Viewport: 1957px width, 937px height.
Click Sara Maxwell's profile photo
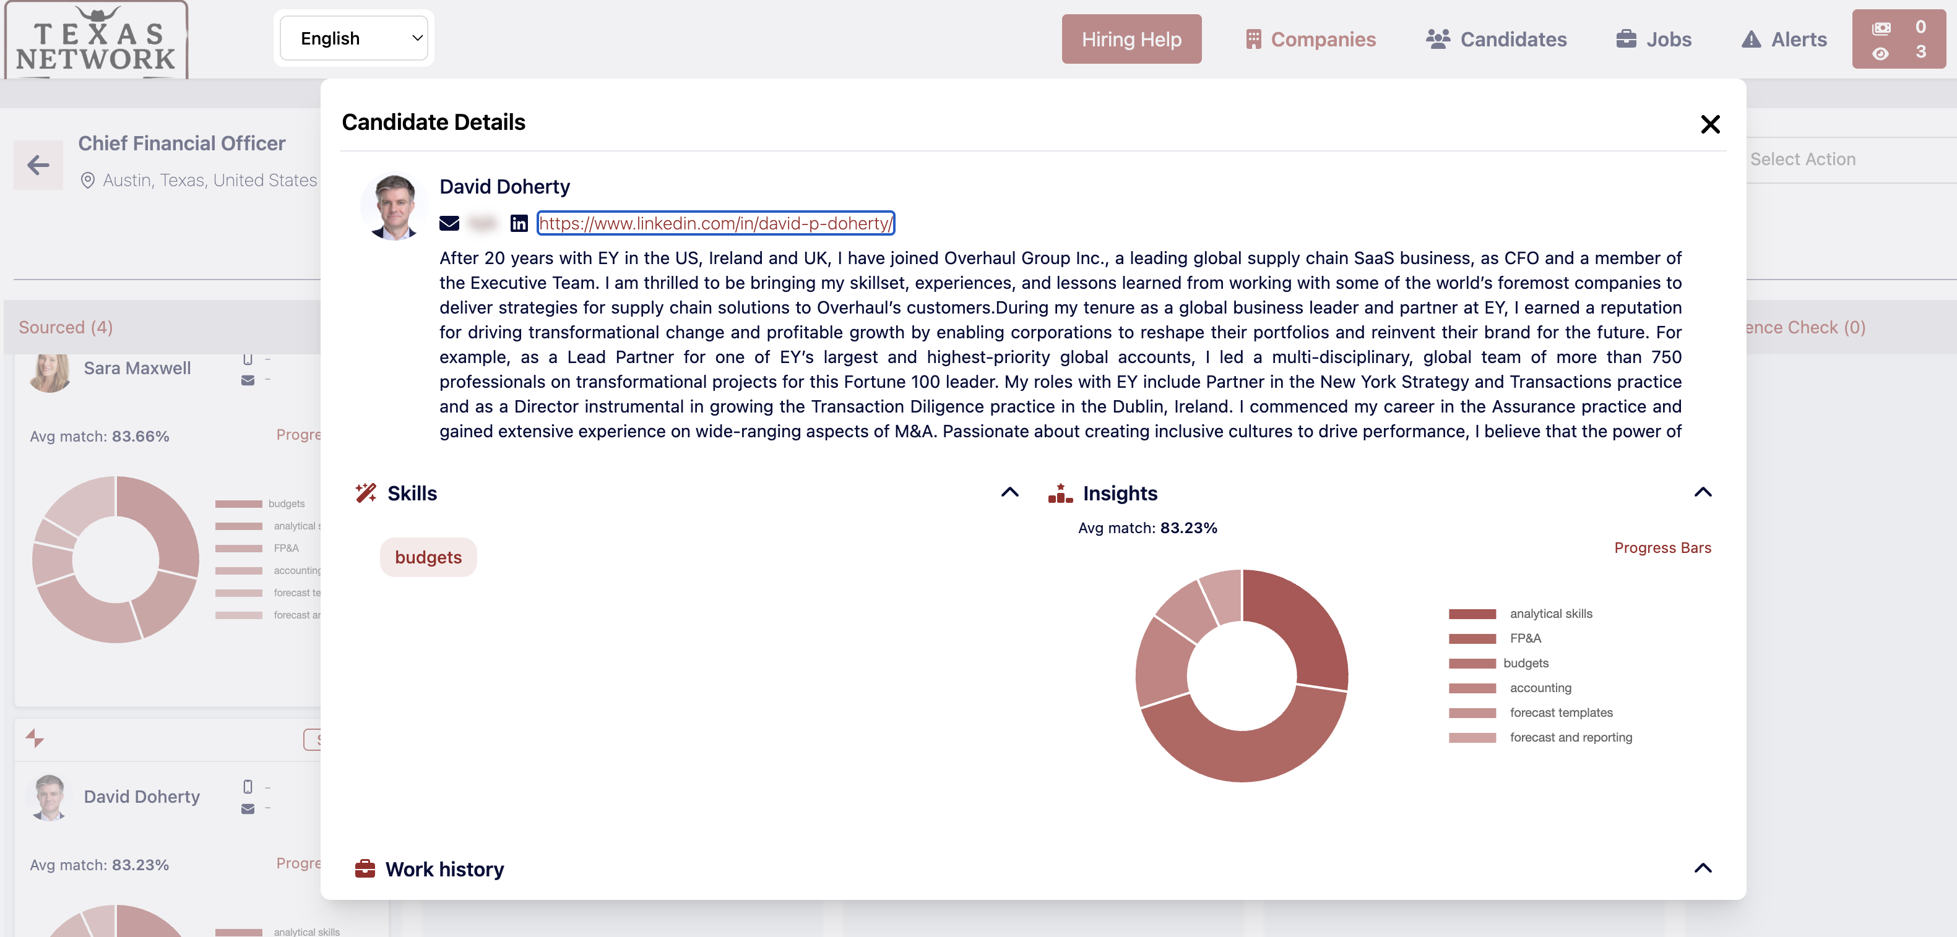[x=50, y=372]
